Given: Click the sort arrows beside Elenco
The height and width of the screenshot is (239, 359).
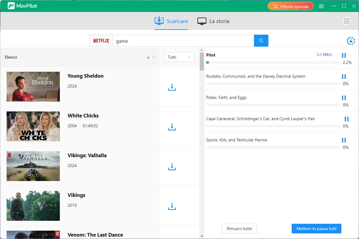Looking at the screenshot, I should click(x=148, y=57).
